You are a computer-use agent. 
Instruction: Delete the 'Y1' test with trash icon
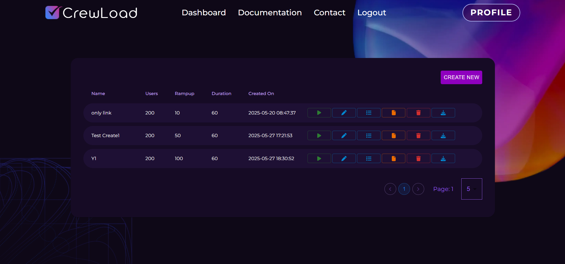[418, 158]
